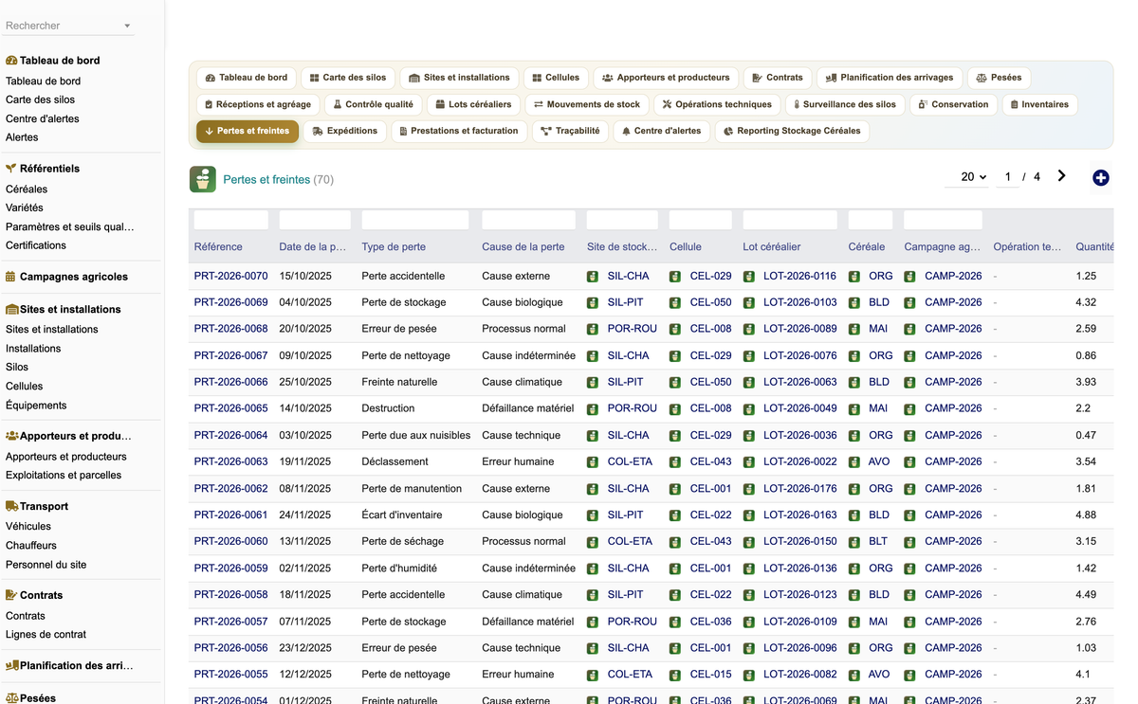
Task: Click the site icon beside POR-ROU in row PRT-2026-0065
Action: click(593, 408)
